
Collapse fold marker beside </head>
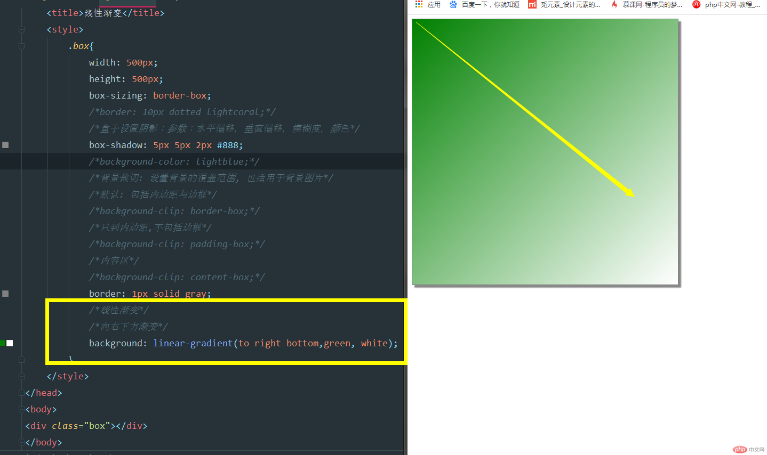pyautogui.click(x=21, y=393)
